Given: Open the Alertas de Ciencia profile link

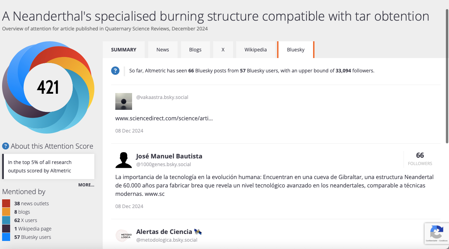Looking at the screenshot, I should (164, 232).
